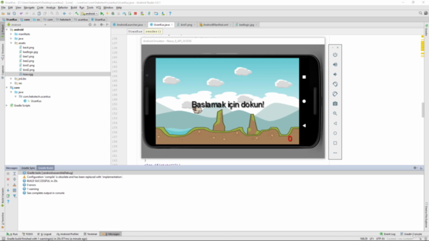Screen dimensions: 429x241
Task: Open the Event Log
Action: tap(387, 234)
